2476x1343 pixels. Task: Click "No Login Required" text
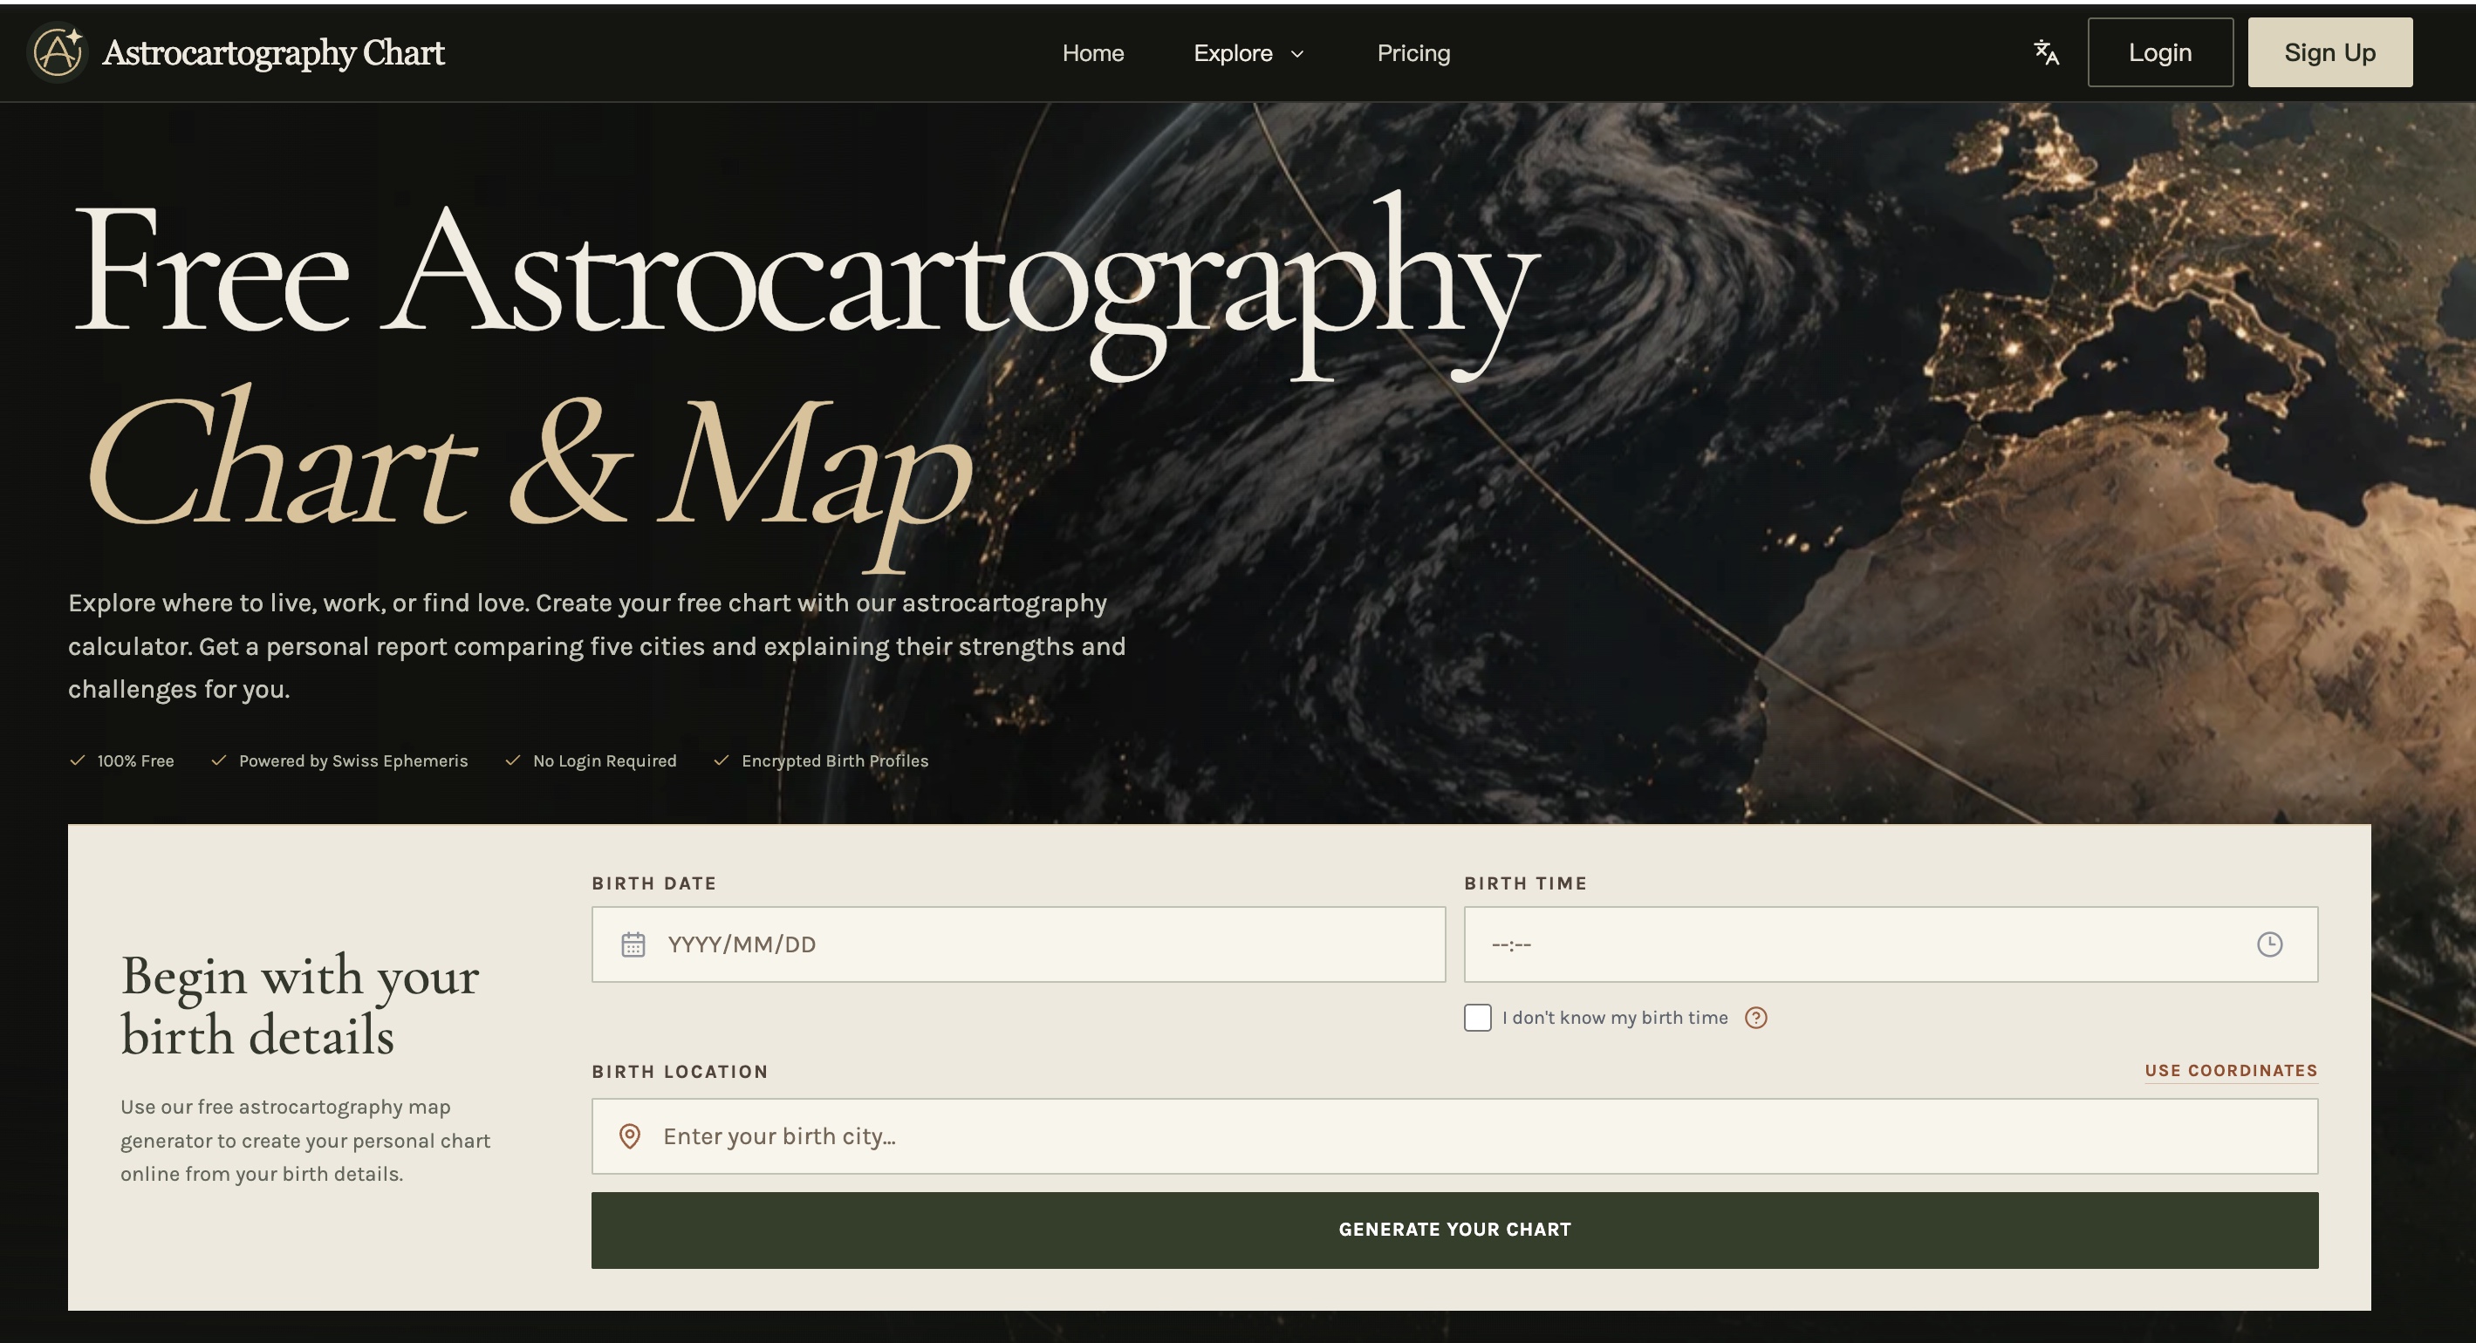tap(605, 760)
